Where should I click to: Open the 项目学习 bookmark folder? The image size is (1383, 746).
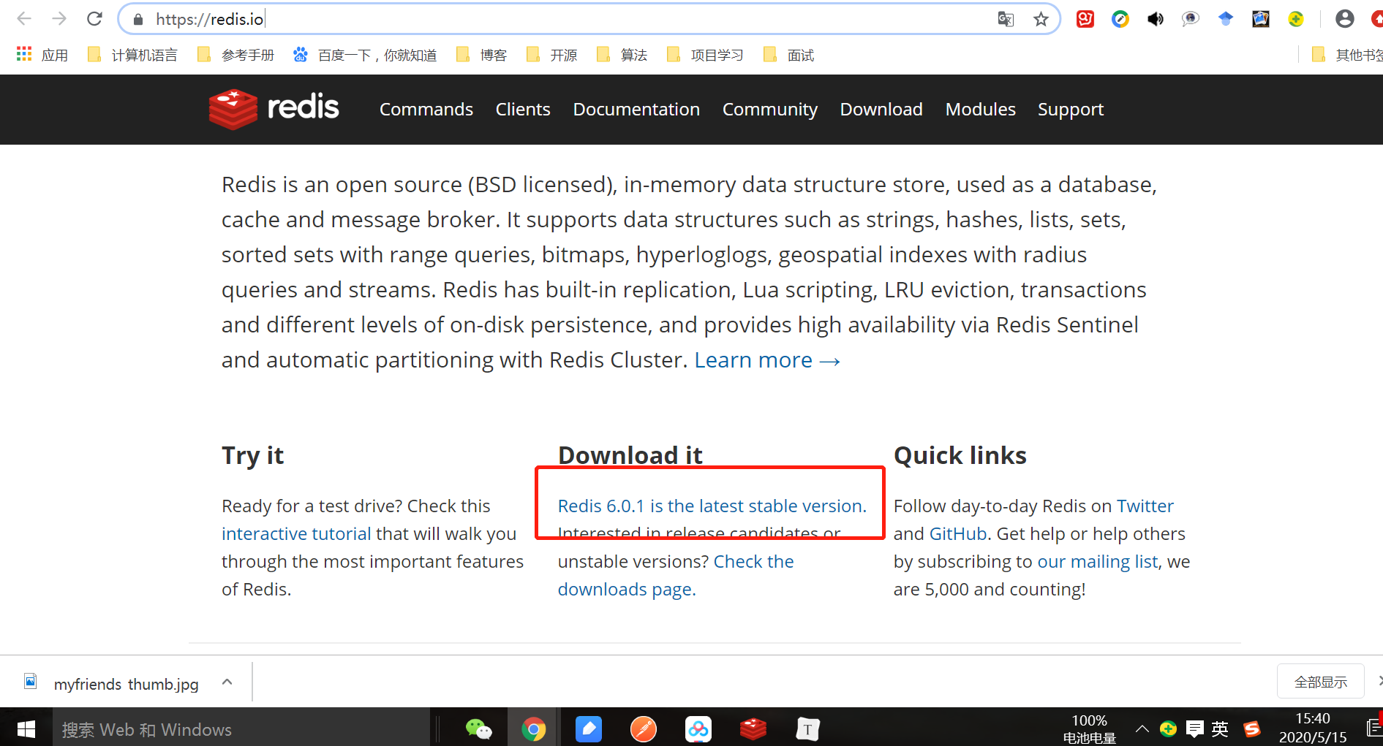[706, 55]
